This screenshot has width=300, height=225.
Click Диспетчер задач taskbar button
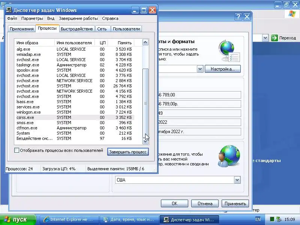[x=189, y=220]
